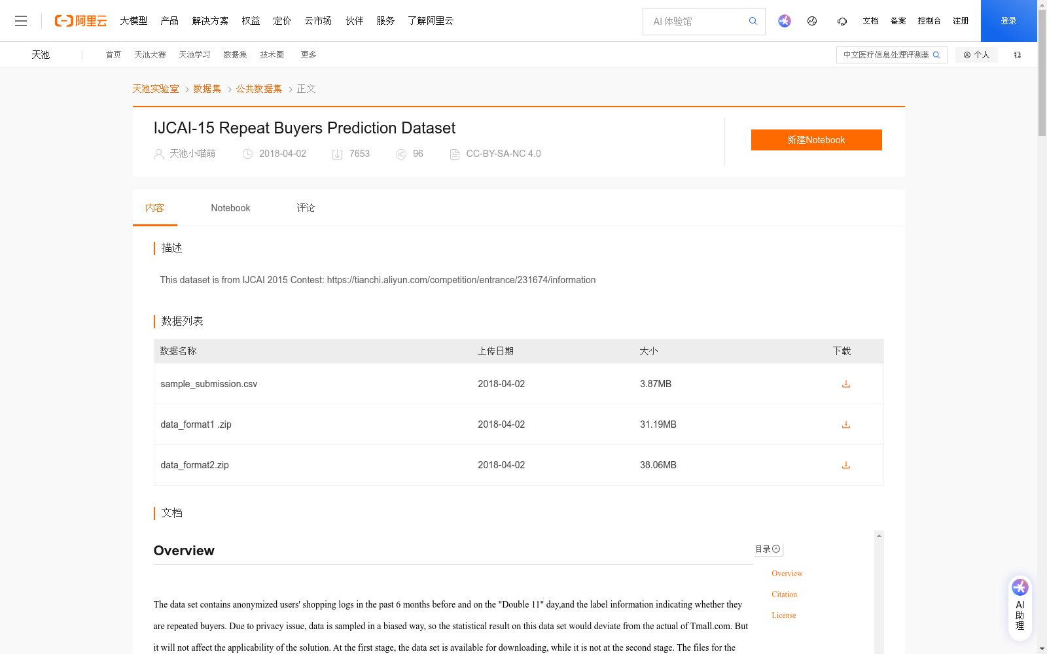Open the floating AI 助理 assistant widget
The image size is (1047, 654).
[x=1020, y=607]
